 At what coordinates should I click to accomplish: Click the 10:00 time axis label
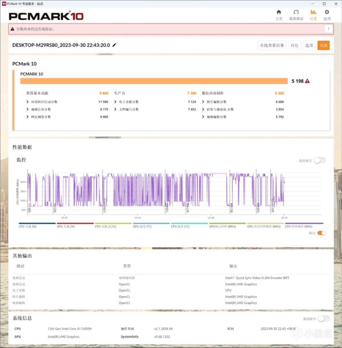point(138,218)
